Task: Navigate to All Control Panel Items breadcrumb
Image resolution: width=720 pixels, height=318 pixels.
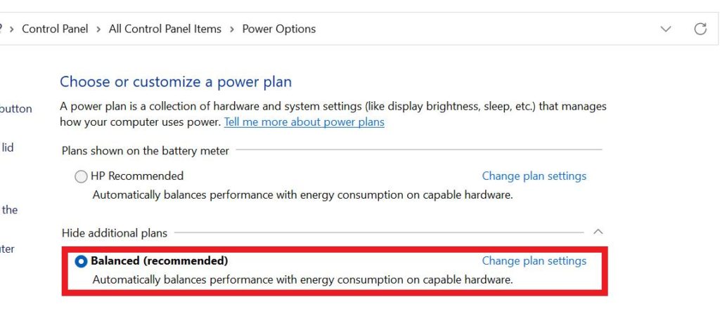Action: pos(165,29)
